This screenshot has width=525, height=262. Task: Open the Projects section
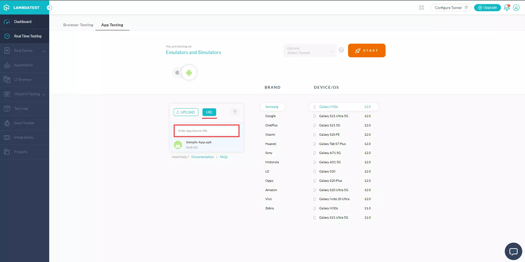point(21,152)
